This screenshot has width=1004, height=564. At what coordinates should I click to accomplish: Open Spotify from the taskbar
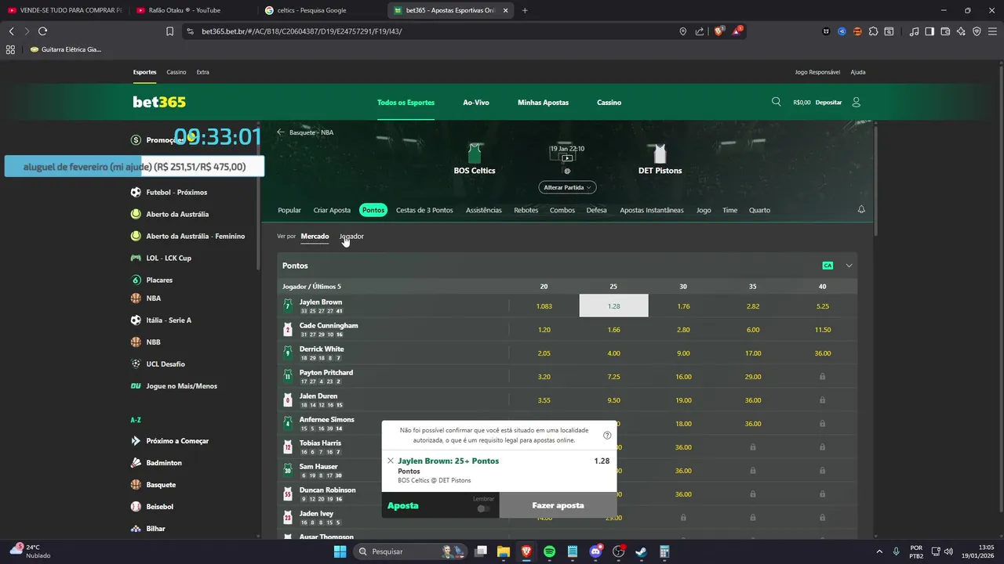point(549,551)
